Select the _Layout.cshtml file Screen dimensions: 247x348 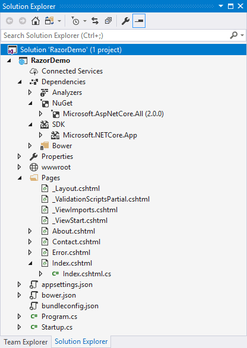point(76,189)
